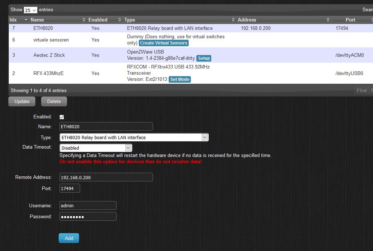The width and height of the screenshot is (373, 251).
Task: Sort table by Idx column
Action: [18, 20]
